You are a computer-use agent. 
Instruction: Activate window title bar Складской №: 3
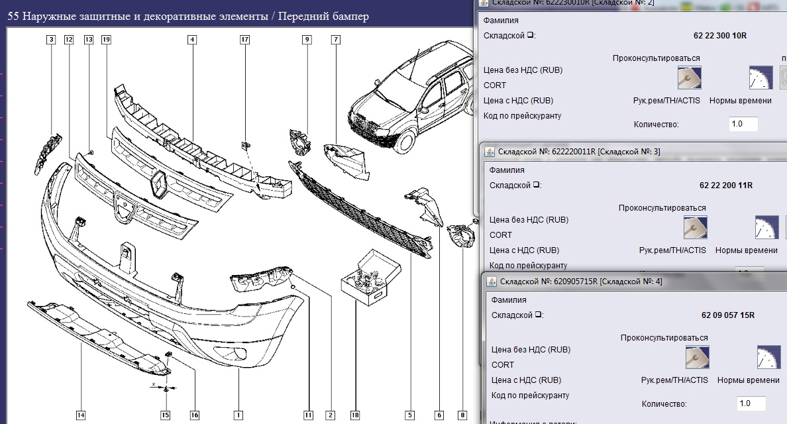[x=636, y=152]
